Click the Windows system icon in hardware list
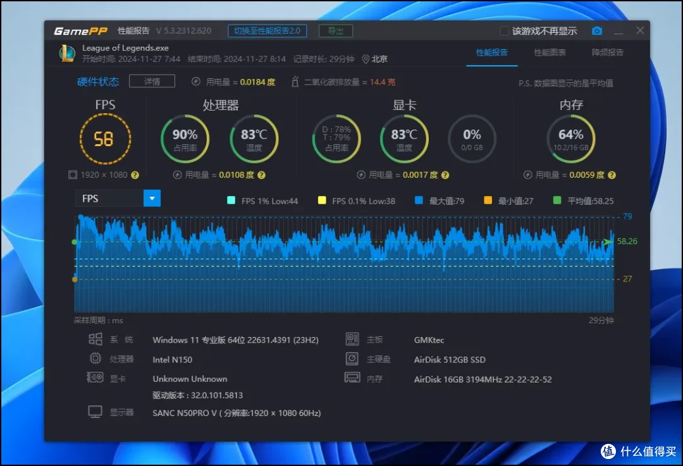Image resolution: width=683 pixels, height=466 pixels. 95,340
